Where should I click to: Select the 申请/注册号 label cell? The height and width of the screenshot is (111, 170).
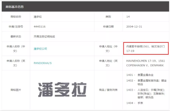(x=16, y=26)
